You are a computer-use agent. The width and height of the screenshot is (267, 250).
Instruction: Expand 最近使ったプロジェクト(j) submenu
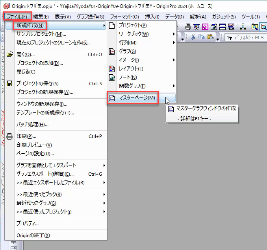(x=56, y=211)
